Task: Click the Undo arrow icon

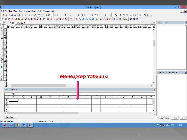Action: pos(39,15)
